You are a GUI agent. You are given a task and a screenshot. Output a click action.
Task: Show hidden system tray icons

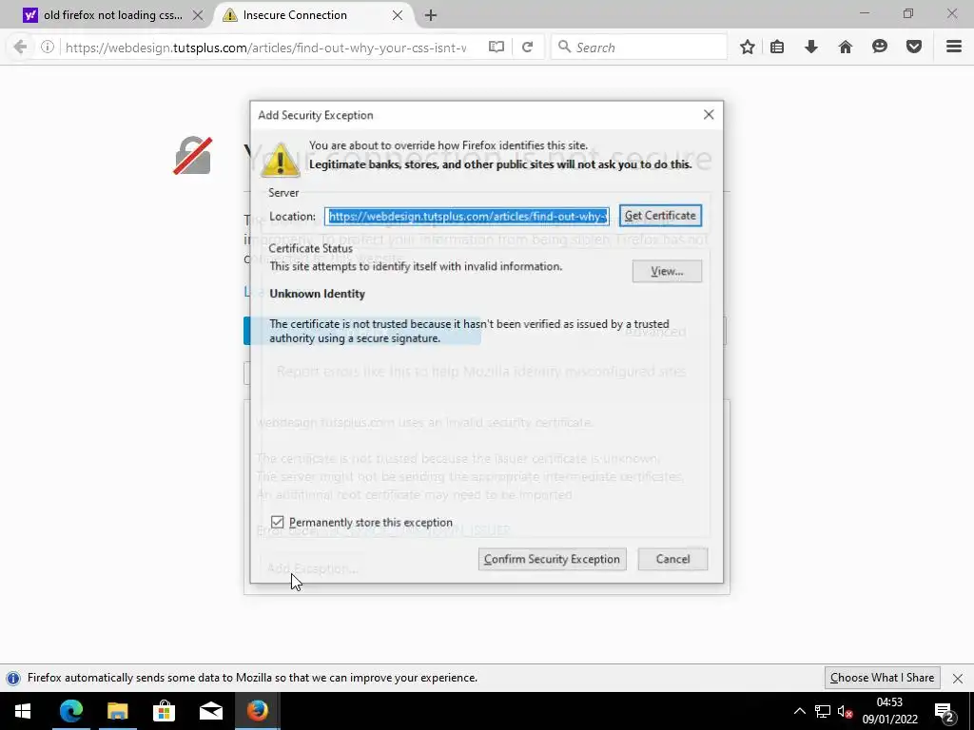click(x=799, y=711)
